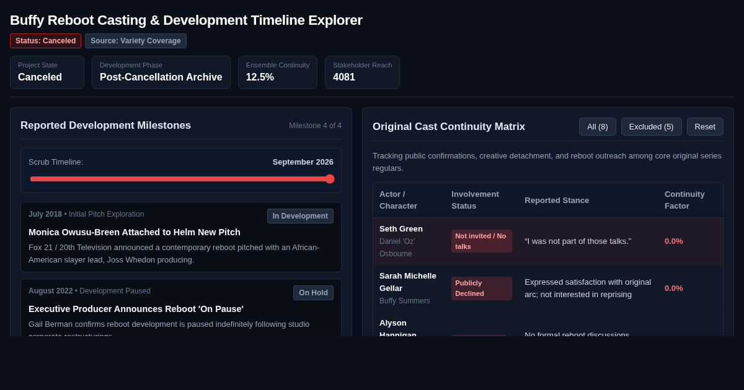Click the September 2026 timeline date label
Viewport: 744px width, 390px height.
pos(303,162)
